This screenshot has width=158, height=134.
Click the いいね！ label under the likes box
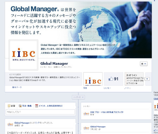(107, 88)
